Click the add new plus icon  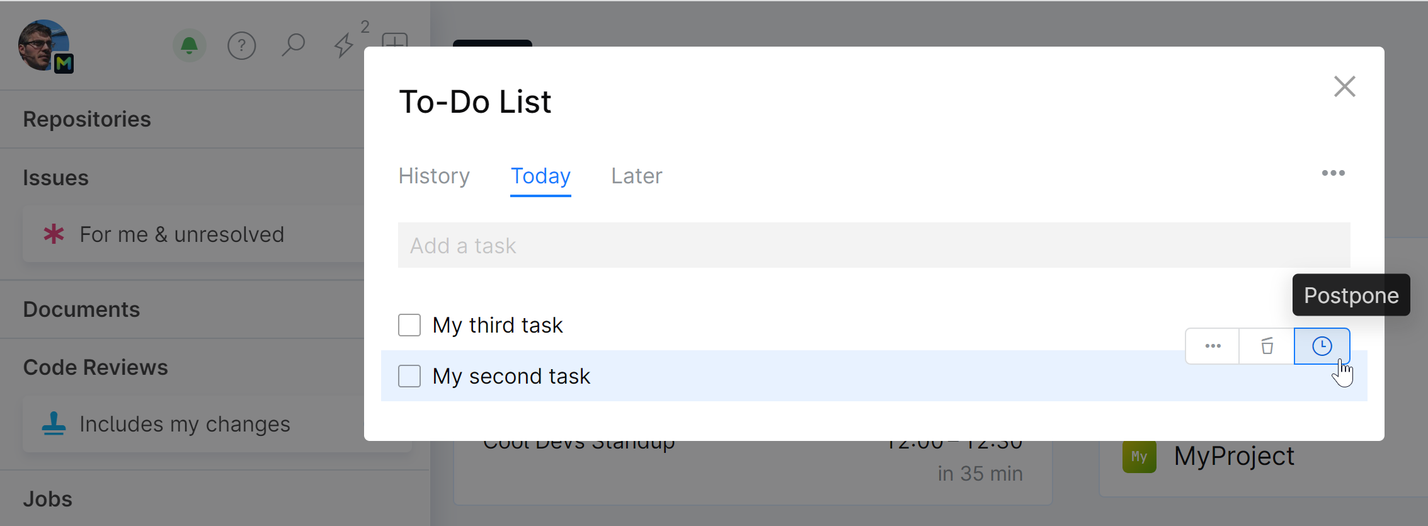395,42
